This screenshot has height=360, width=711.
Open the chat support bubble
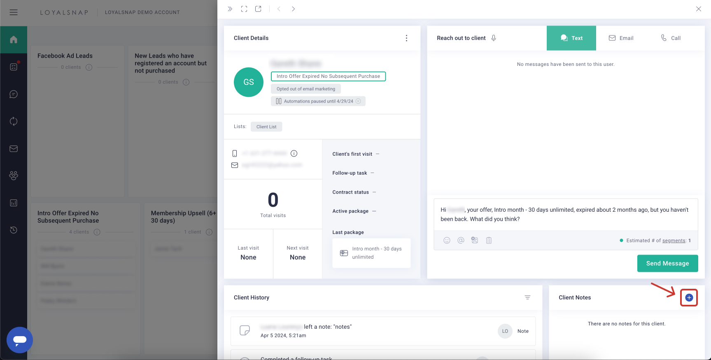click(x=20, y=340)
